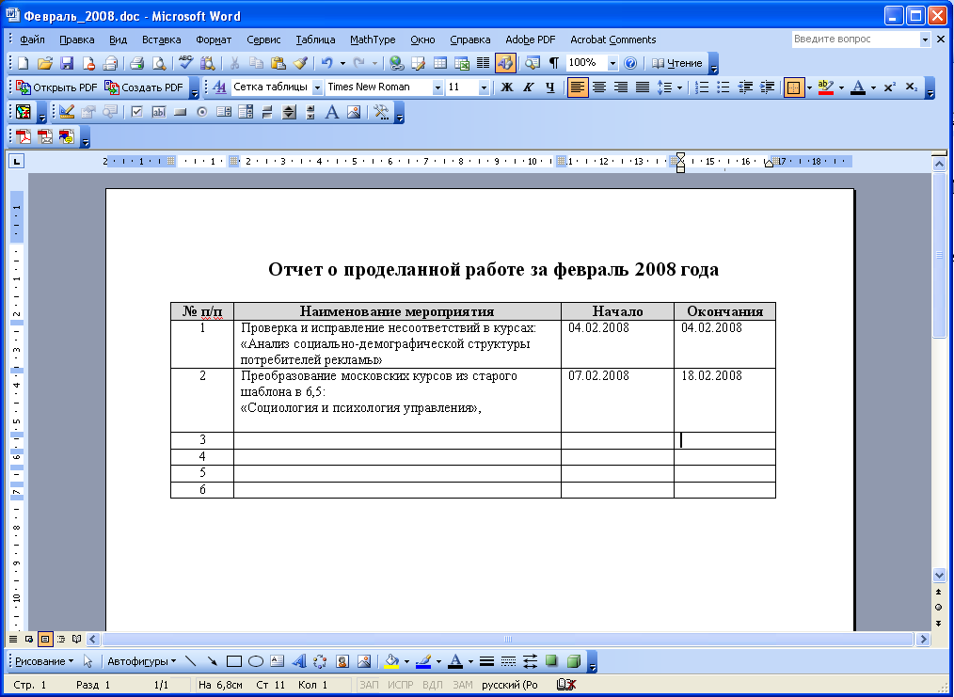Justify text alignment
Image resolution: width=954 pixels, height=697 pixels.
pos(643,87)
